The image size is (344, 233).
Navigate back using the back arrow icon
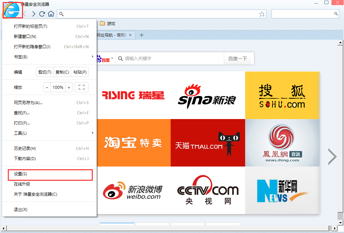pos(25,14)
